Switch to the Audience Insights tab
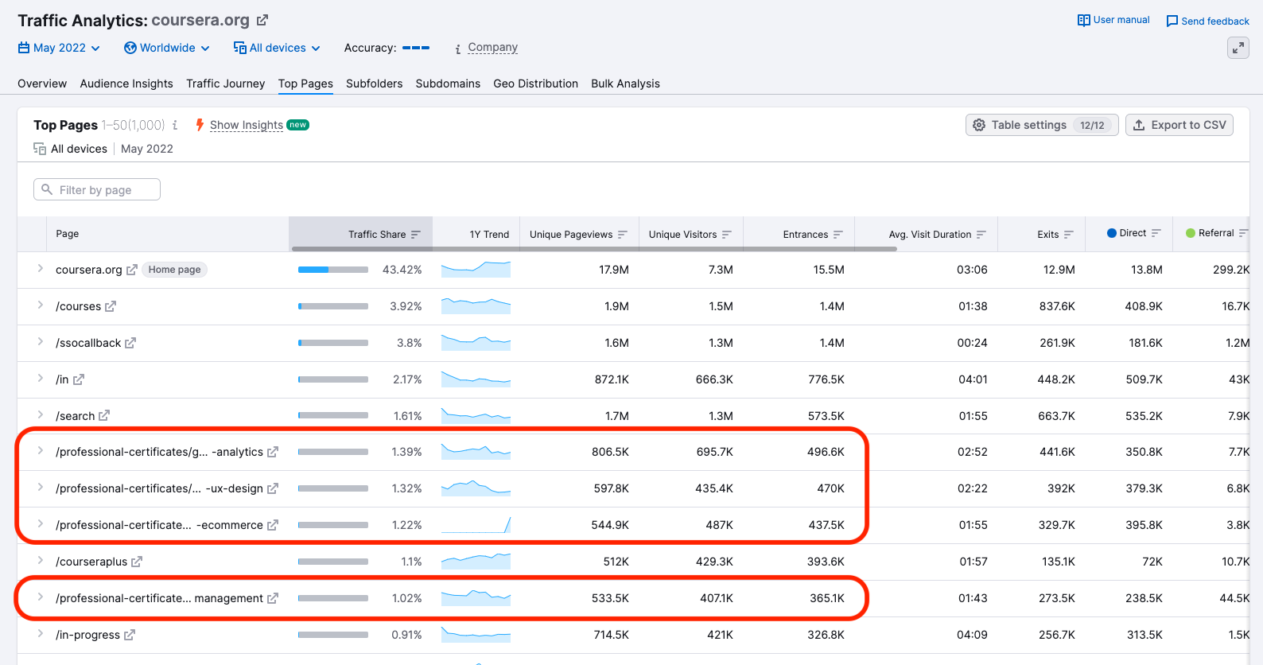Viewport: 1263px width, 665px height. [126, 84]
